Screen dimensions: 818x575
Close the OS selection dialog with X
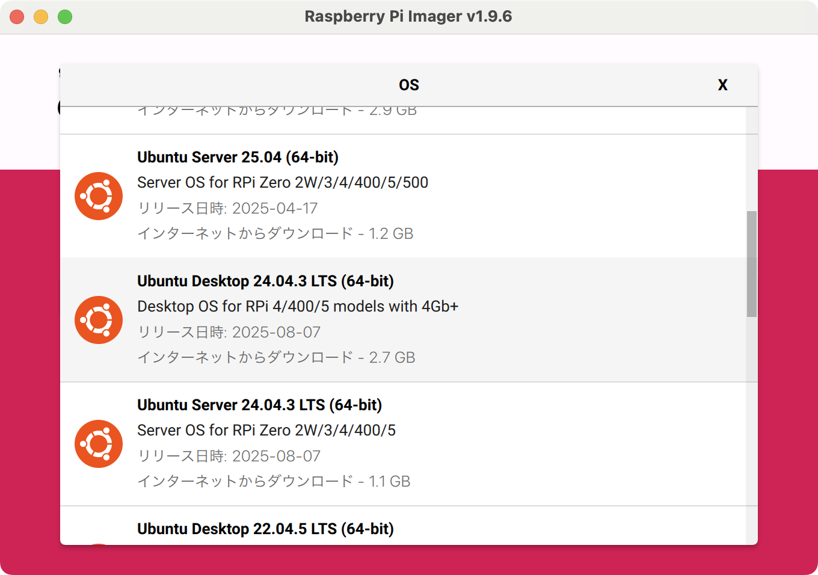(723, 85)
